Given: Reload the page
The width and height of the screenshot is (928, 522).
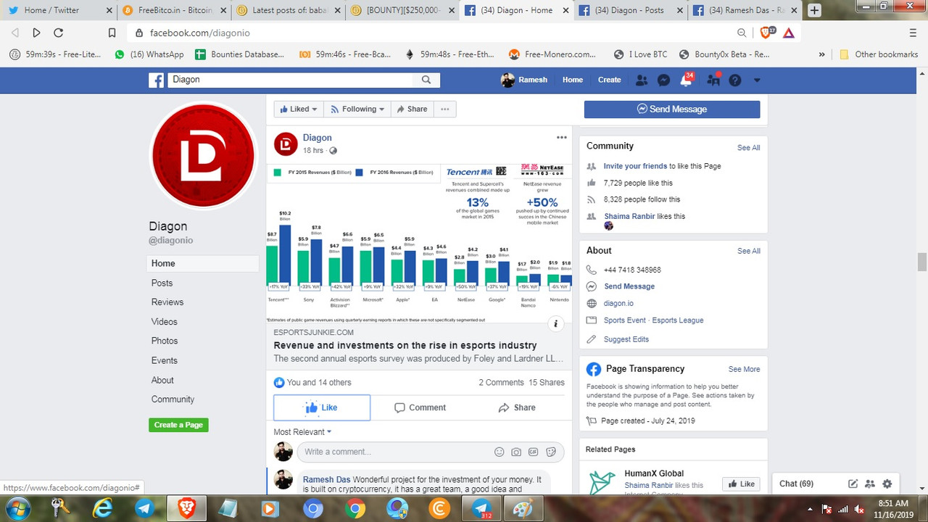Looking at the screenshot, I should pyautogui.click(x=59, y=33).
